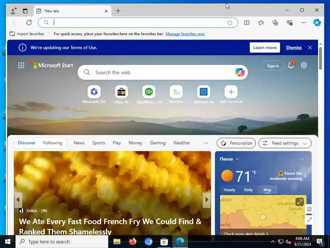Go to previous article in carousel
This screenshot has width=330, height=248.
point(18,200)
